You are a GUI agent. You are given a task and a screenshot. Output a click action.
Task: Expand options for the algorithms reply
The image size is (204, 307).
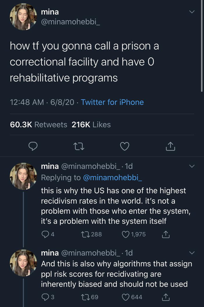[192, 253]
